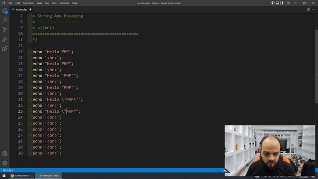This screenshot has width=318, height=179.
Task: Switch to Chrome localhost taskbar item
Action: (x=22, y=176)
